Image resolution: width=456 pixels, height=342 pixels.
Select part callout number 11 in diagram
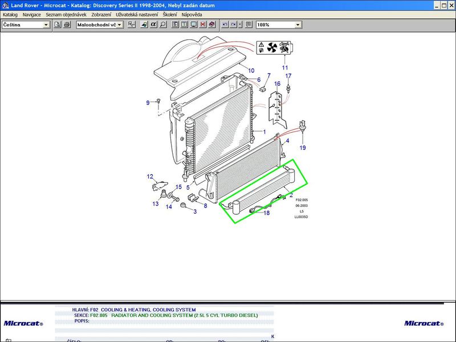286,68
